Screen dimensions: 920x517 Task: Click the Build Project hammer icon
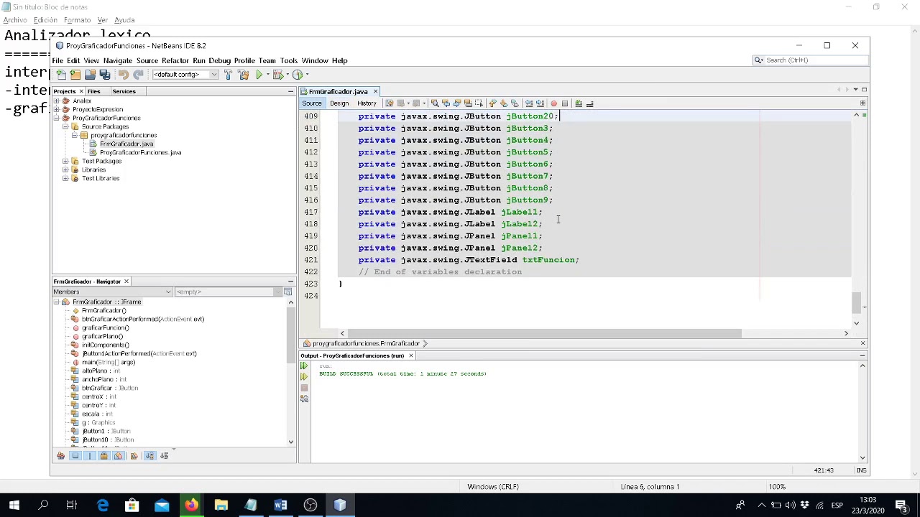click(229, 75)
